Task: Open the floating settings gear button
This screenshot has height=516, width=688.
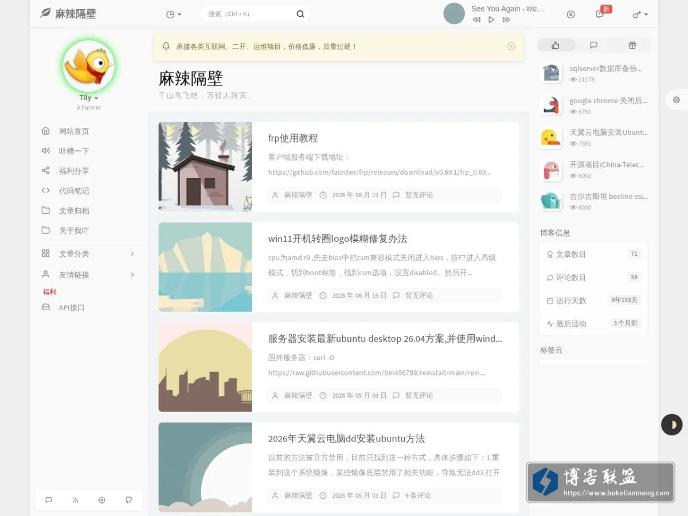Action: pos(677,100)
